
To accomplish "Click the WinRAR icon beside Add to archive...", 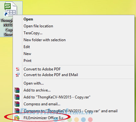I will point(17,90).
